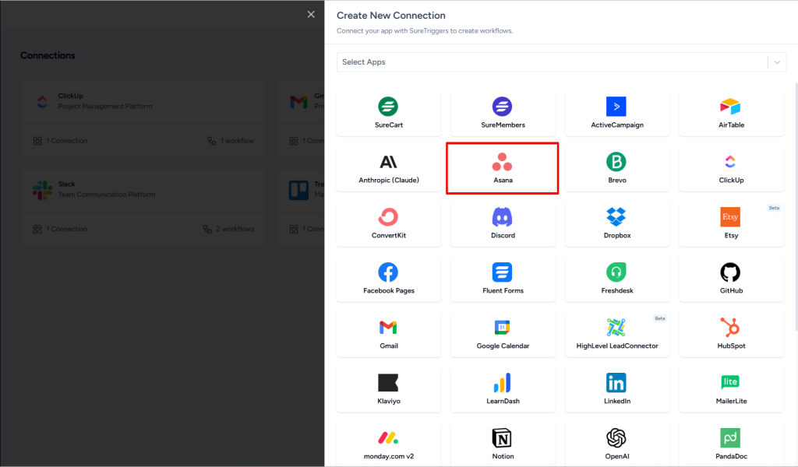Pick the HubSpot app icon
798x467 pixels.
click(730, 328)
